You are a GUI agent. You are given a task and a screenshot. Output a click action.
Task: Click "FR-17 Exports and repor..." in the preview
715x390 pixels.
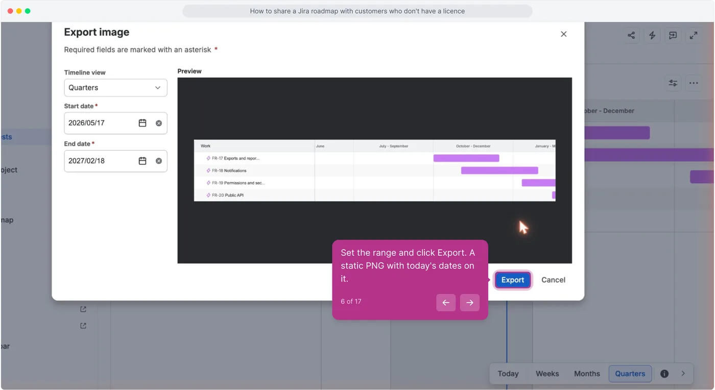[x=235, y=158]
